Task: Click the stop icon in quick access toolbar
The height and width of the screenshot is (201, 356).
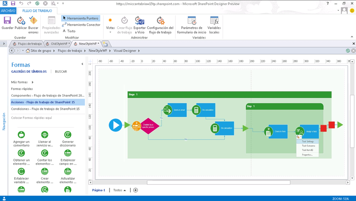Action: point(45,3)
